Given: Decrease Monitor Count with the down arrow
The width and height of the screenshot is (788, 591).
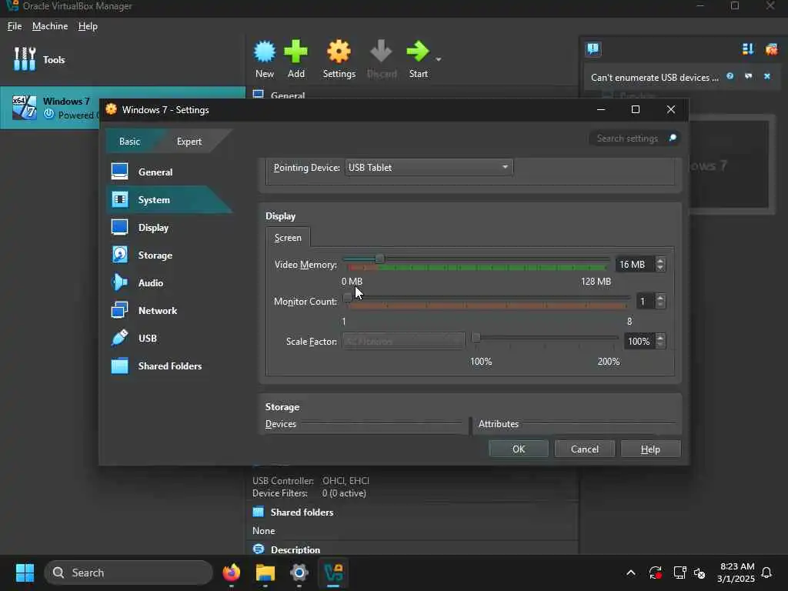Looking at the screenshot, I should tap(660, 305).
